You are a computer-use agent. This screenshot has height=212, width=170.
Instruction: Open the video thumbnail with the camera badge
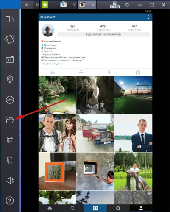134,198
